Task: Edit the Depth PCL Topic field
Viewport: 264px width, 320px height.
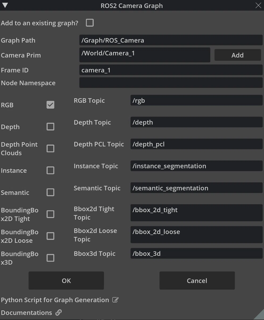Action: click(x=196, y=144)
